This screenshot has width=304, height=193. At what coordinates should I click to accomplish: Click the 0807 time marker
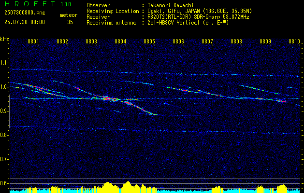[207, 41]
